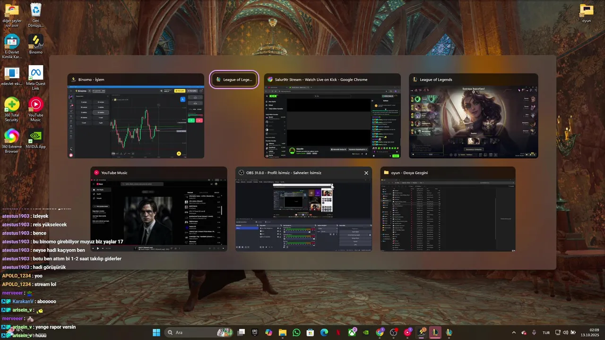Open E-Devlet Kimlik Kart desktop shortcut
605x340 pixels.
coord(12,47)
